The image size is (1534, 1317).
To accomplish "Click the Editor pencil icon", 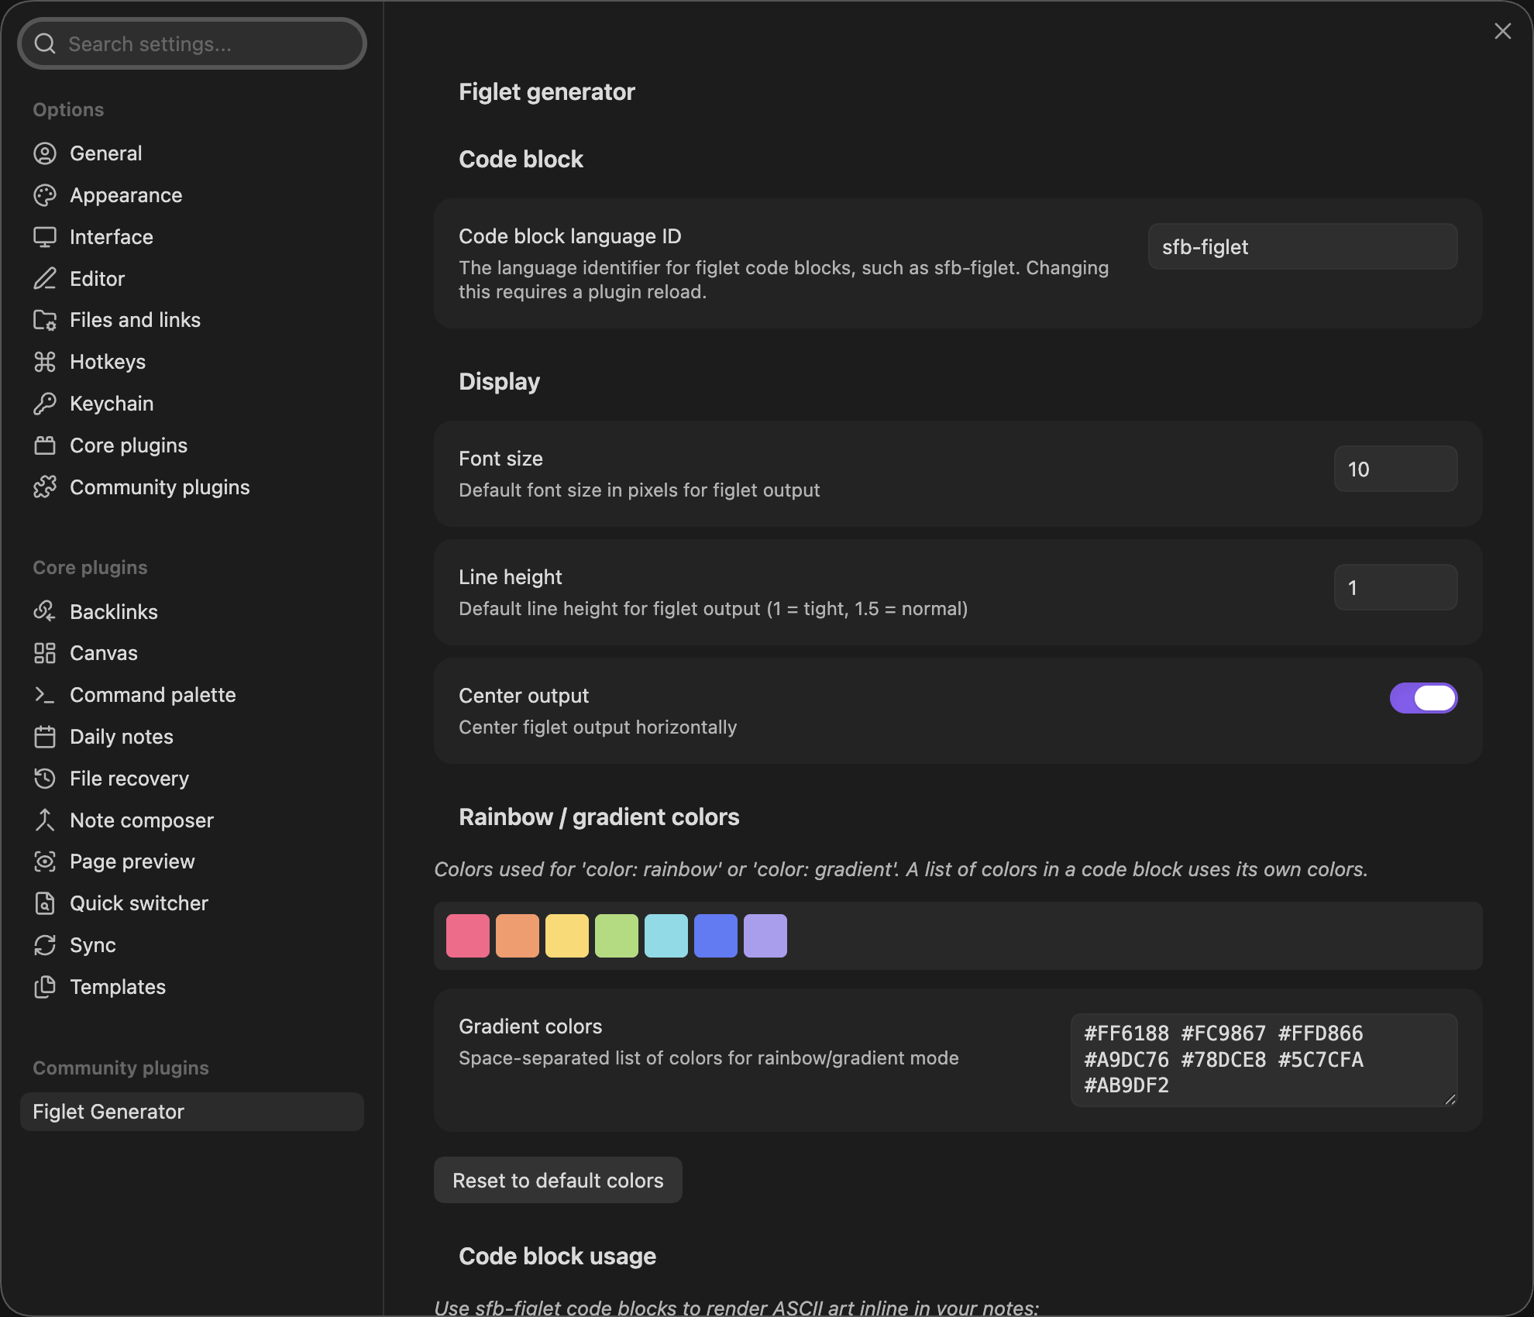I will (x=45, y=279).
